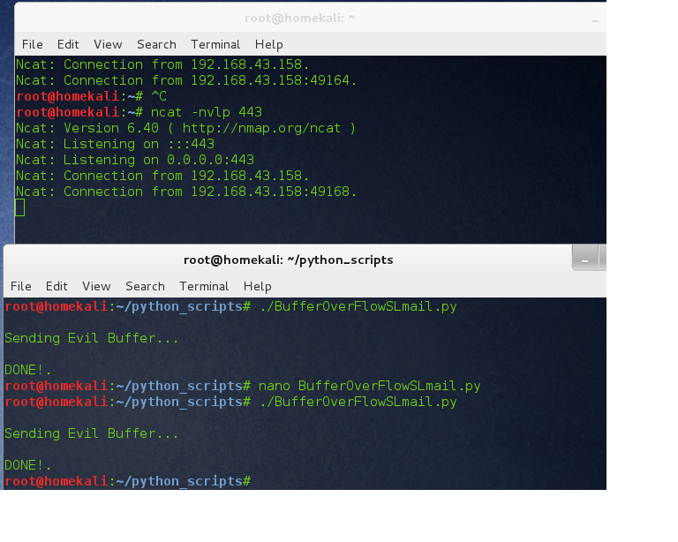Click 'nano BufferOverFlowSLmail.py' command line
The width and height of the screenshot is (678, 542).
click(243, 386)
